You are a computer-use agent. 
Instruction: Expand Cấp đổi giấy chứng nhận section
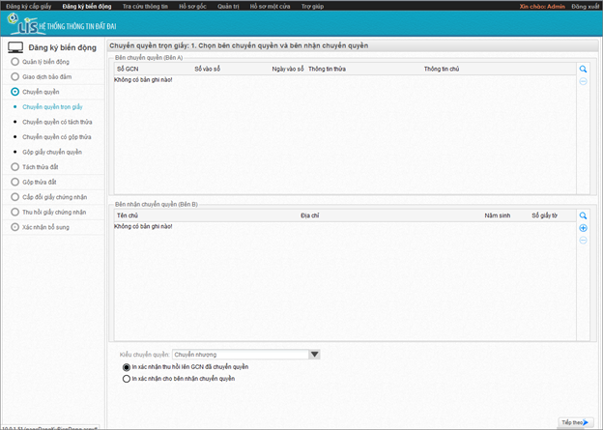tap(15, 196)
